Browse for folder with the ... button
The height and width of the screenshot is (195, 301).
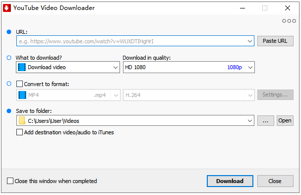265,121
